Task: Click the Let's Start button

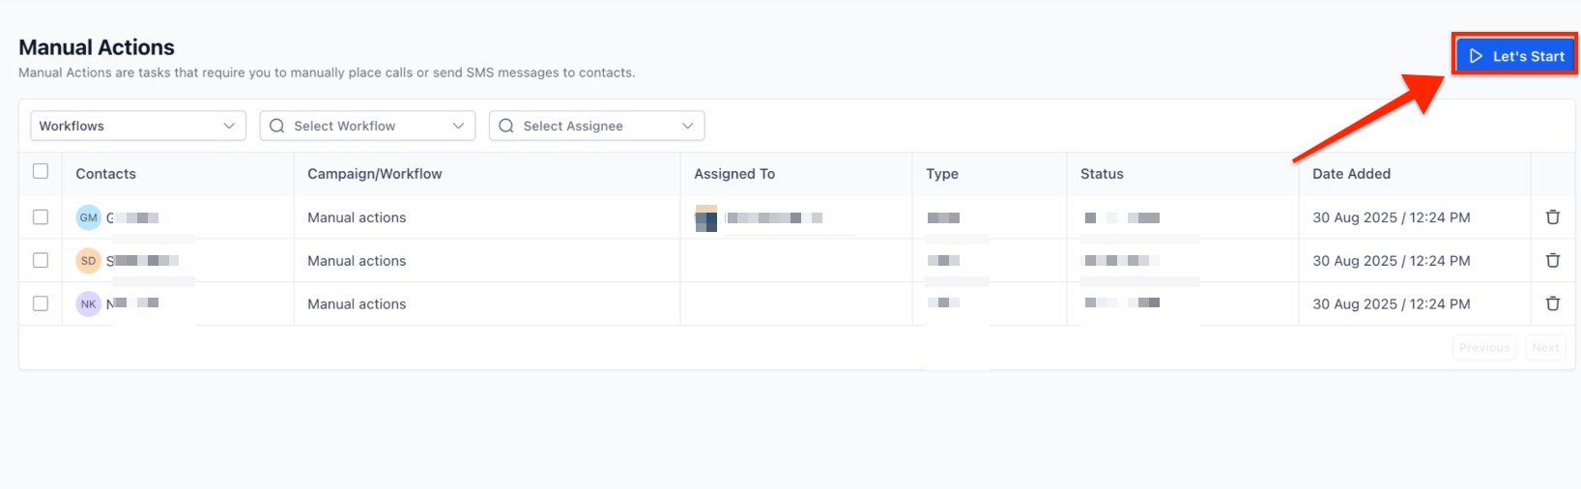Action: point(1515,56)
